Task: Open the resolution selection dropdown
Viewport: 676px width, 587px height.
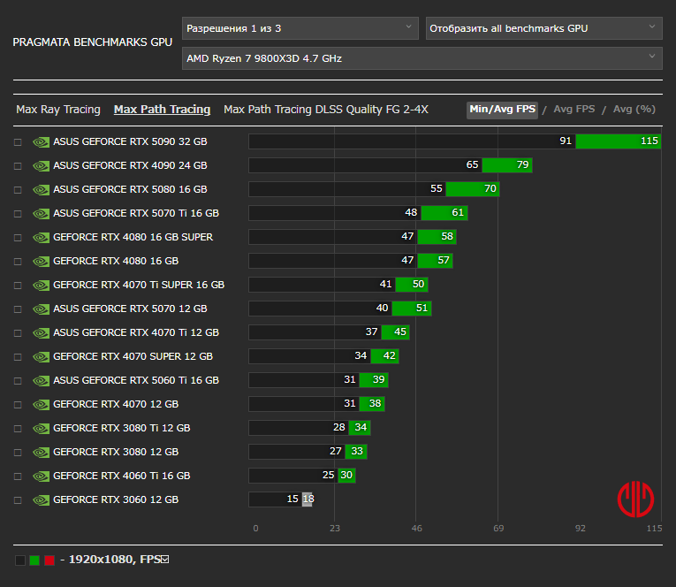Action: coord(300,28)
